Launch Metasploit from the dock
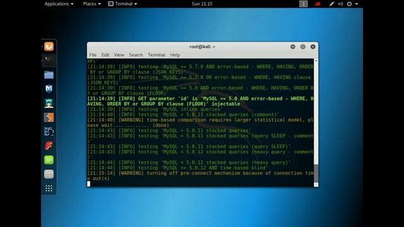The height and width of the screenshot is (227, 404). click(x=49, y=89)
